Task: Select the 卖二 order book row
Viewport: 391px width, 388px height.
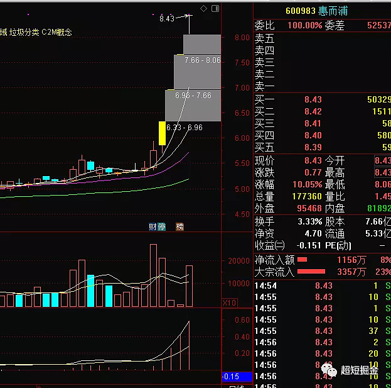Action: click(322, 74)
